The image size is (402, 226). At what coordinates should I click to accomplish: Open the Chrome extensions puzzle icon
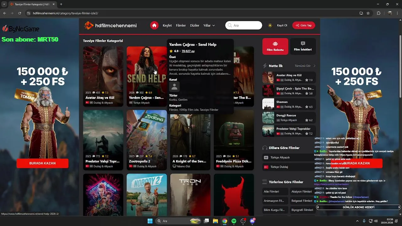[x=378, y=13]
